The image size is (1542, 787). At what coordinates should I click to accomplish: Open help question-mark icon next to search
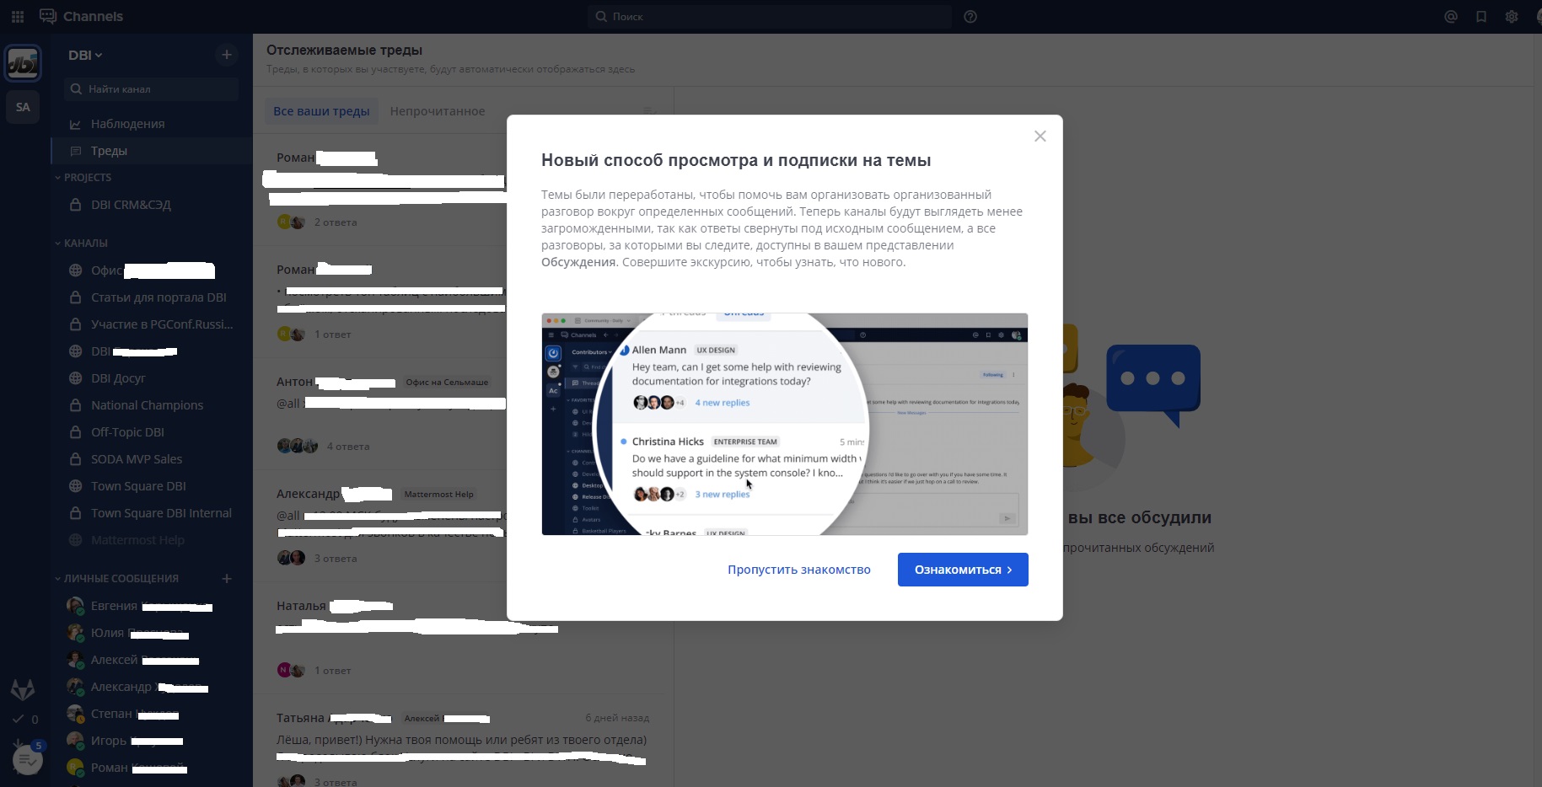click(x=970, y=17)
